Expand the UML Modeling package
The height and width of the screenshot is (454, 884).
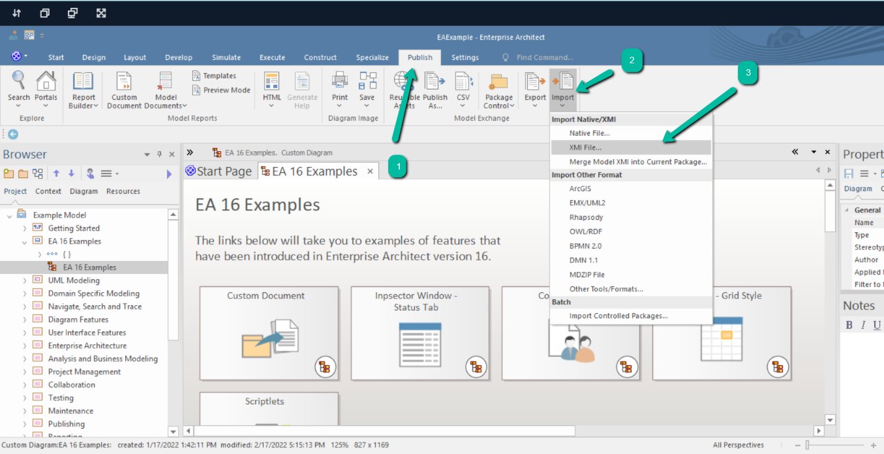[25, 280]
